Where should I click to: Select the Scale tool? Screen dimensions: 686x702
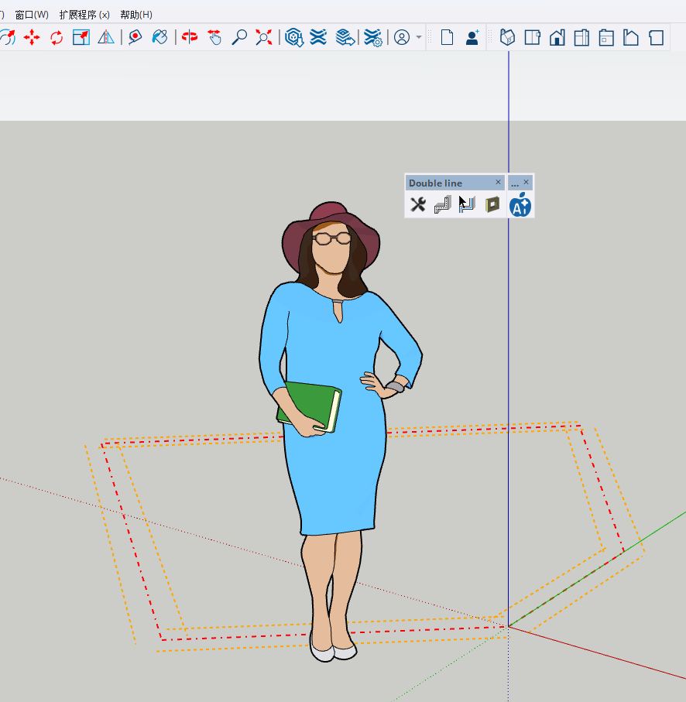coord(81,37)
